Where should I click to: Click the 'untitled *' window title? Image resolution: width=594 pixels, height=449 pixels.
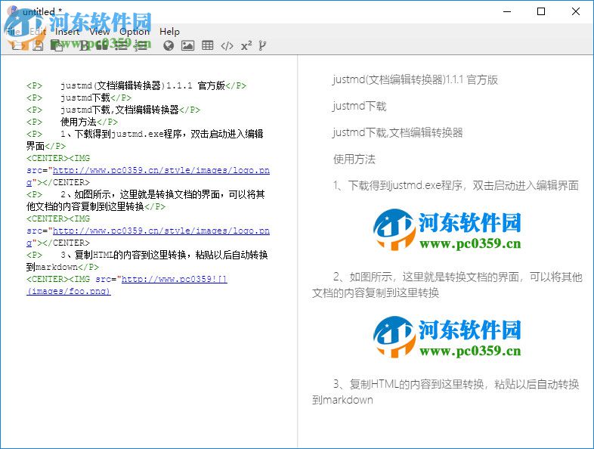(42, 12)
